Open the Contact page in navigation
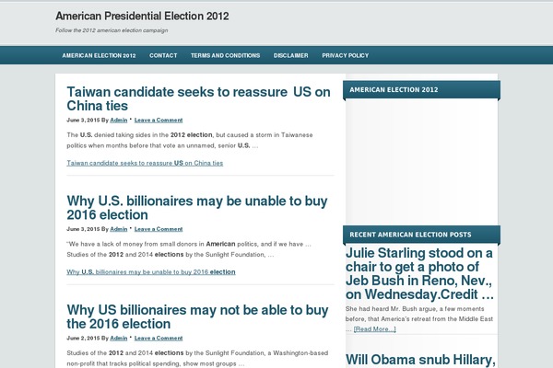Image resolution: width=553 pixels, height=368 pixels. (x=163, y=55)
